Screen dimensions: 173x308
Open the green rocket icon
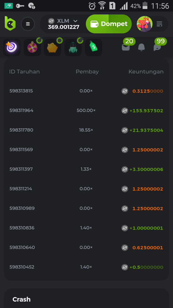click(x=73, y=47)
